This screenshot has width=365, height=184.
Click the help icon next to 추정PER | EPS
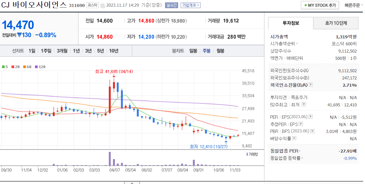click(300, 124)
